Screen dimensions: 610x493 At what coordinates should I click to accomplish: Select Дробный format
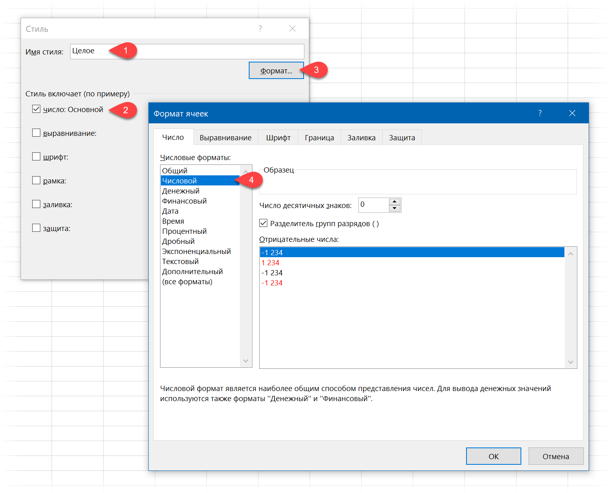[200, 241]
